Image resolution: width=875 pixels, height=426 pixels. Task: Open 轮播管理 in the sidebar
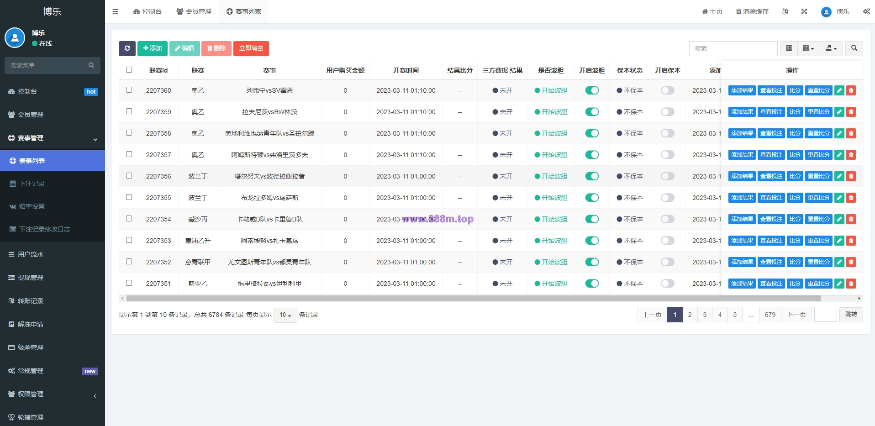(53, 417)
